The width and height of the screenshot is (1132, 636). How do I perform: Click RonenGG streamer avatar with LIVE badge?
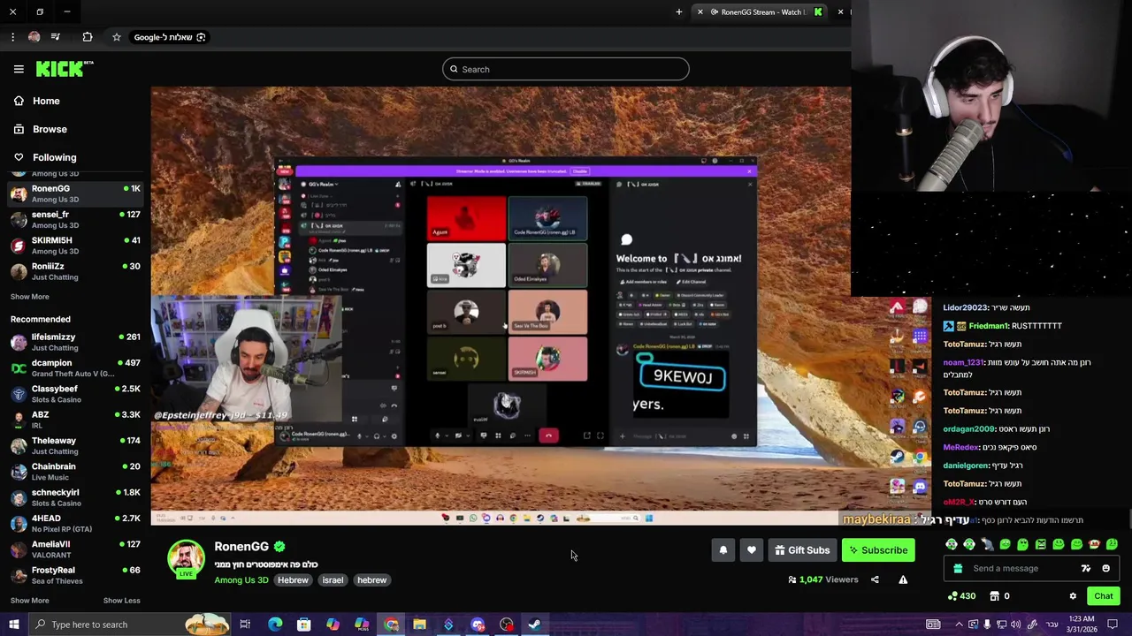pos(186,560)
